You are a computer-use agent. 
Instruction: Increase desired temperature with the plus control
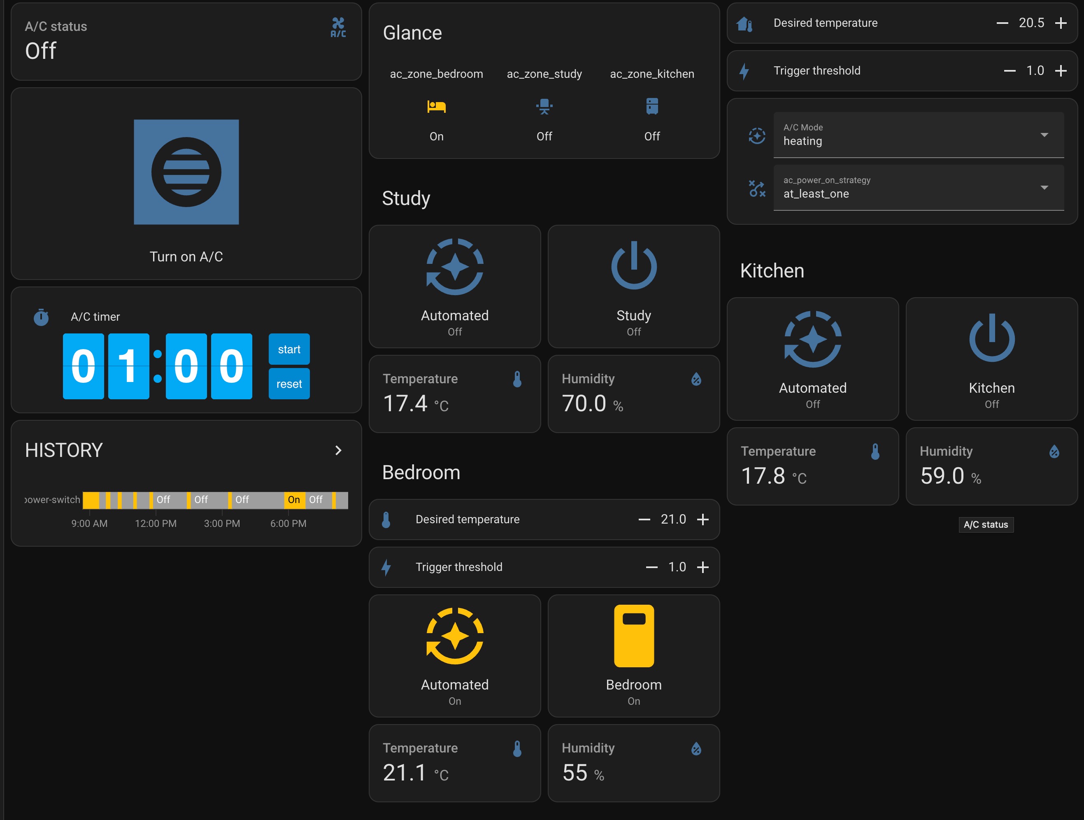pyautogui.click(x=1061, y=23)
